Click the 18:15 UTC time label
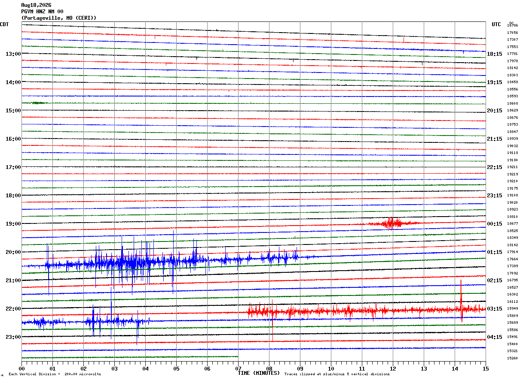Image resolution: width=520 pixels, height=380 pixels. (x=495, y=54)
